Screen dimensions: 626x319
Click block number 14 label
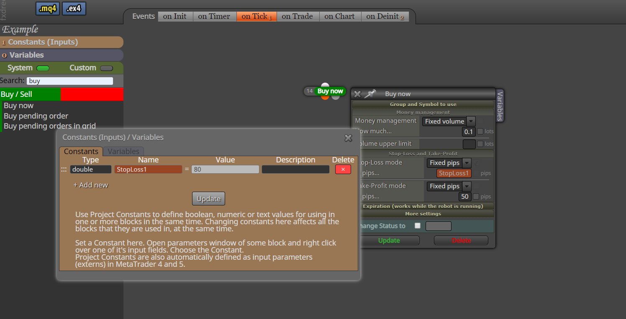[310, 91]
